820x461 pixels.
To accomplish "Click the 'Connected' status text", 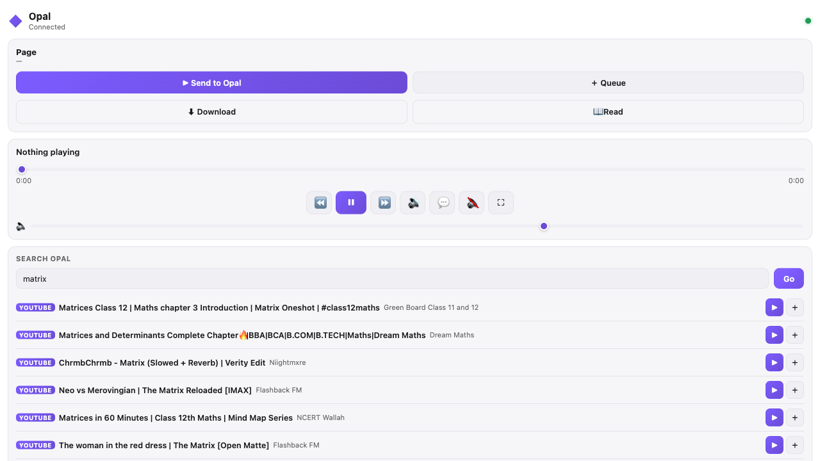I will pyautogui.click(x=47, y=28).
